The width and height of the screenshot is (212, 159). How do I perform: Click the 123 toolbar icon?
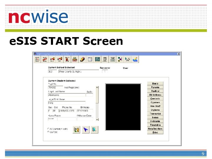75,59
